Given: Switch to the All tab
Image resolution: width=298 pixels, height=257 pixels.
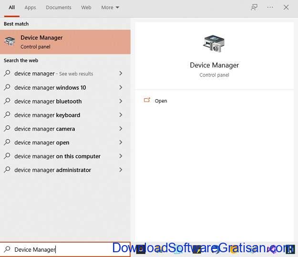Looking at the screenshot, I should (x=11, y=8).
